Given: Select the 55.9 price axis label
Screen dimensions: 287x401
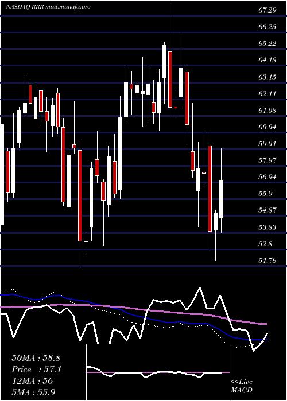Looking at the screenshot, I should (265, 194).
